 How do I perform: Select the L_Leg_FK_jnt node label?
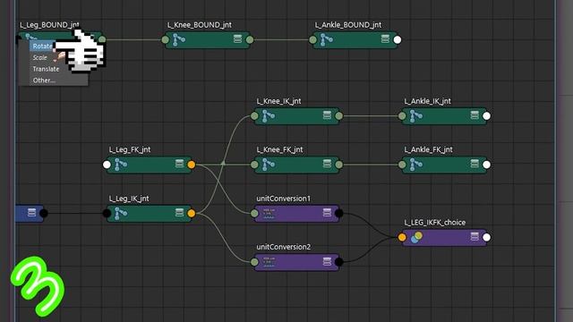pos(130,149)
